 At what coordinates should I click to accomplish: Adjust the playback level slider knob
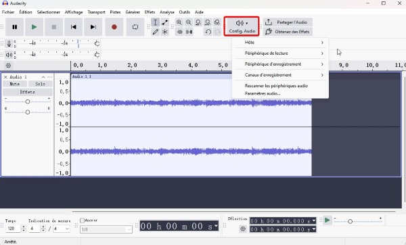[x=97, y=55]
